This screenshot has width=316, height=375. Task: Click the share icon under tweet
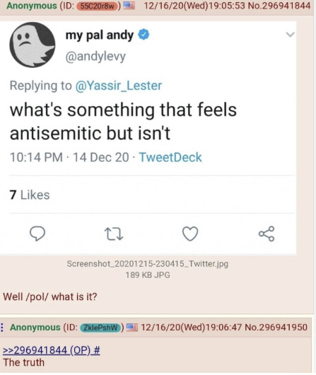tap(267, 233)
